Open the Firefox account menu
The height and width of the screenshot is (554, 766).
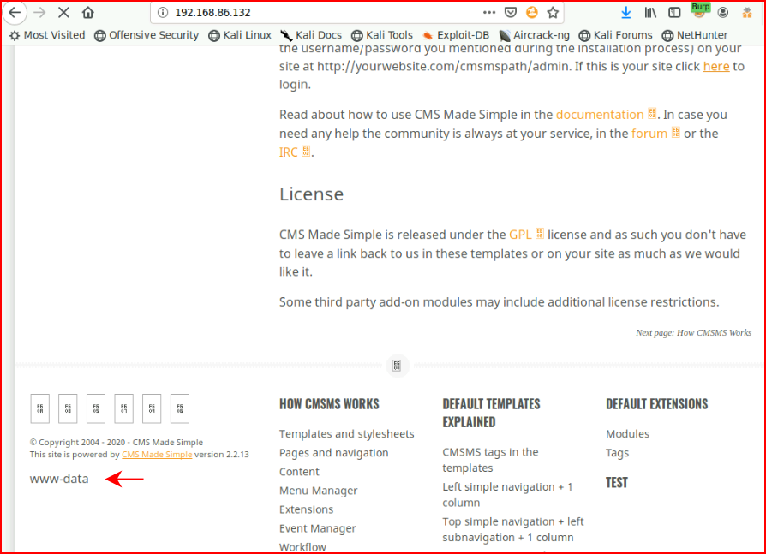click(x=723, y=12)
